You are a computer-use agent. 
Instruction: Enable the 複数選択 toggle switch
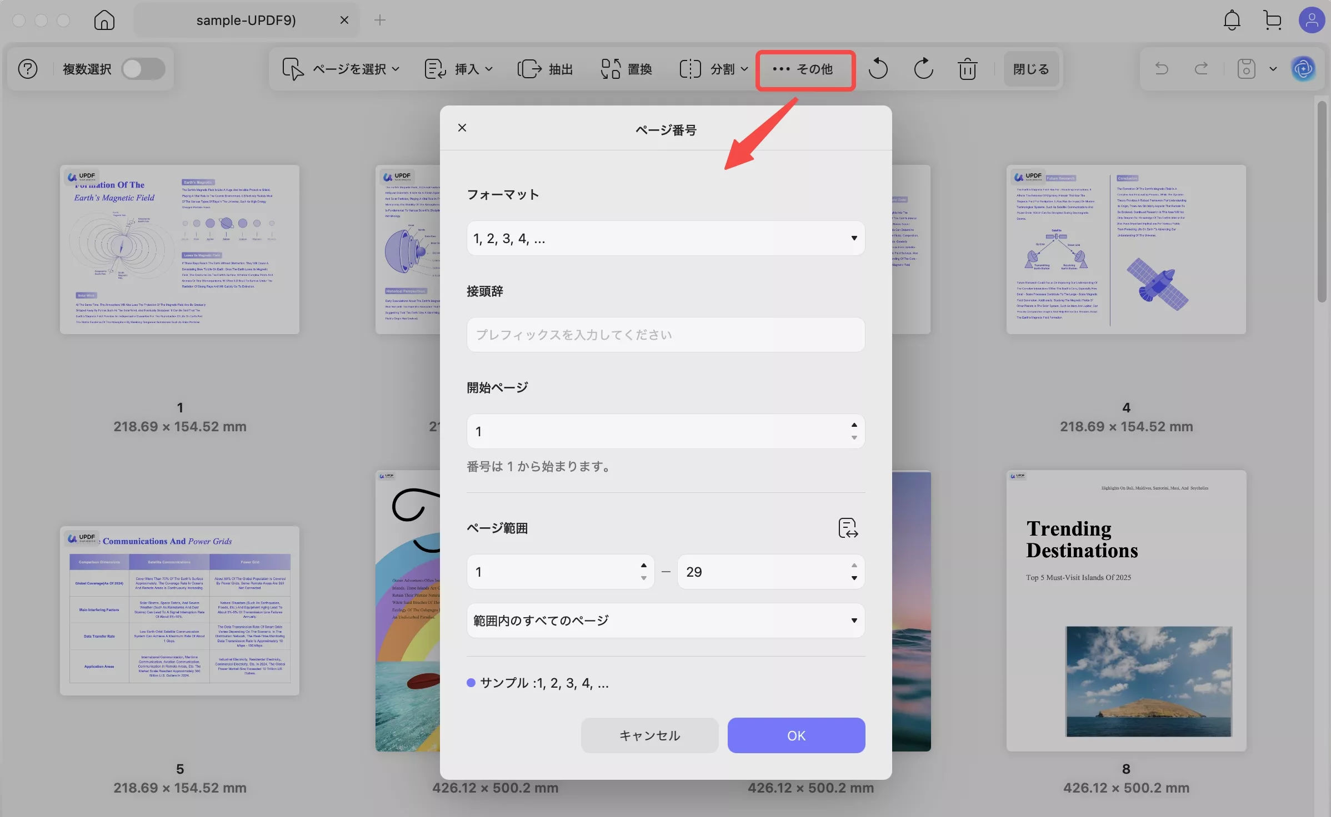pos(143,69)
